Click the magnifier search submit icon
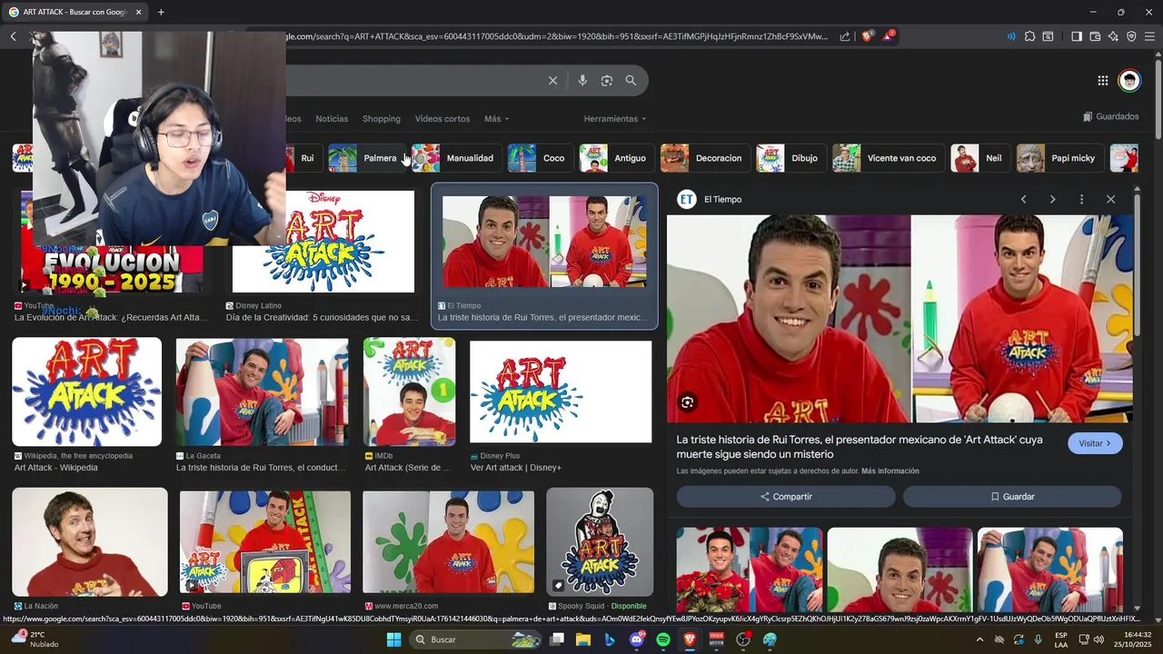 (x=631, y=81)
